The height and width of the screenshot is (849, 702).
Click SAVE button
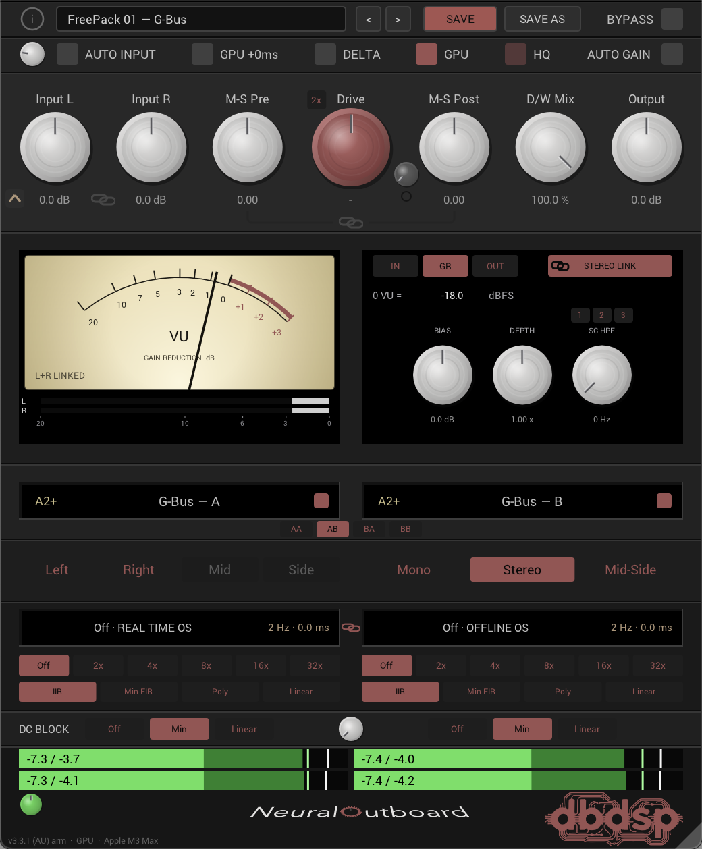pos(460,20)
